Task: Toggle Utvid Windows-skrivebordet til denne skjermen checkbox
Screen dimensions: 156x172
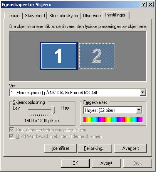Action: click(12, 136)
